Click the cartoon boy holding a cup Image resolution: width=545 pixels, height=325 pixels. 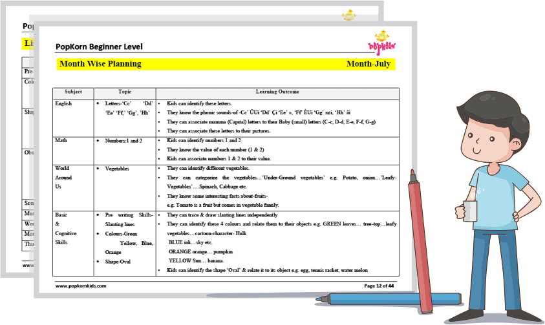click(494, 205)
